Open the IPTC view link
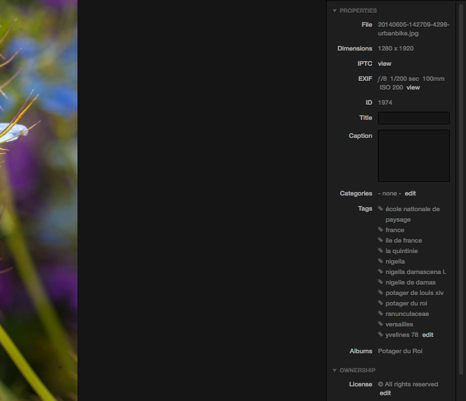This screenshot has height=401, width=466. click(384, 63)
